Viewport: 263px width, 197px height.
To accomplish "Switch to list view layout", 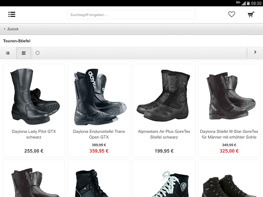I will 8,53.
